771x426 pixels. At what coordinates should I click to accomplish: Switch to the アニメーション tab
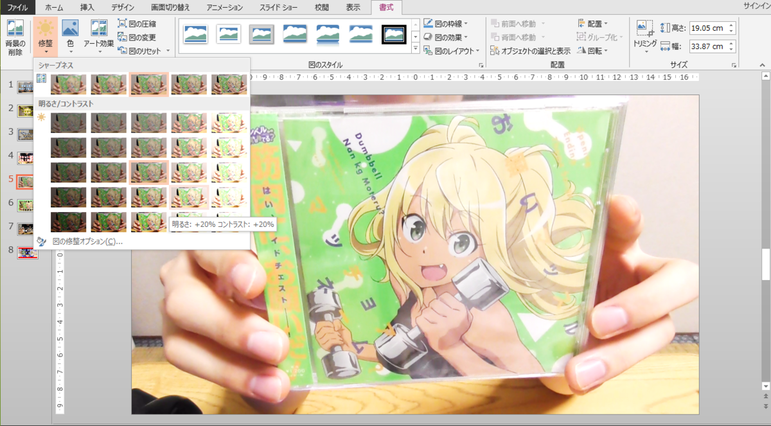click(x=225, y=8)
